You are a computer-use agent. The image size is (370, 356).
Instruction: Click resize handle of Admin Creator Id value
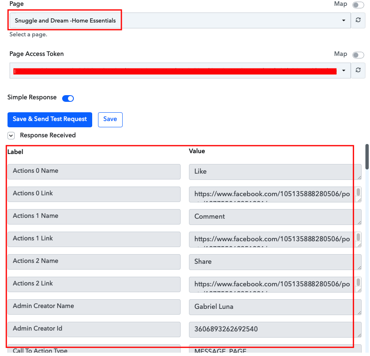(x=359, y=336)
